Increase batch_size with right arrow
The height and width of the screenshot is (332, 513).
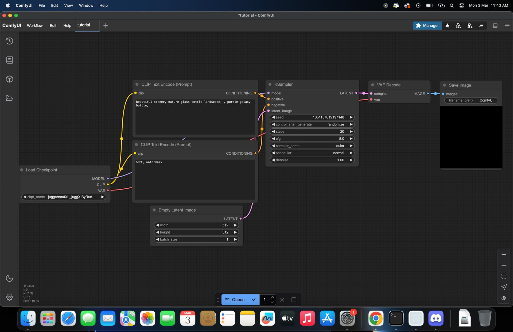click(235, 239)
